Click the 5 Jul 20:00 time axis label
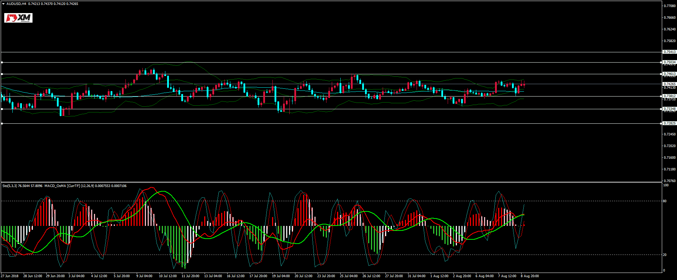Screen dimensions: 677x280 pos(122,276)
